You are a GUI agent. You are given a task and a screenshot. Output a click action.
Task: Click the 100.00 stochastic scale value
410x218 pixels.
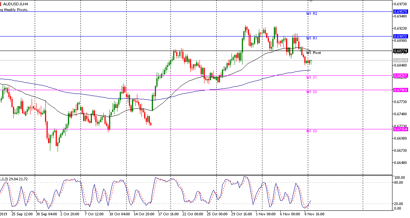400,178
